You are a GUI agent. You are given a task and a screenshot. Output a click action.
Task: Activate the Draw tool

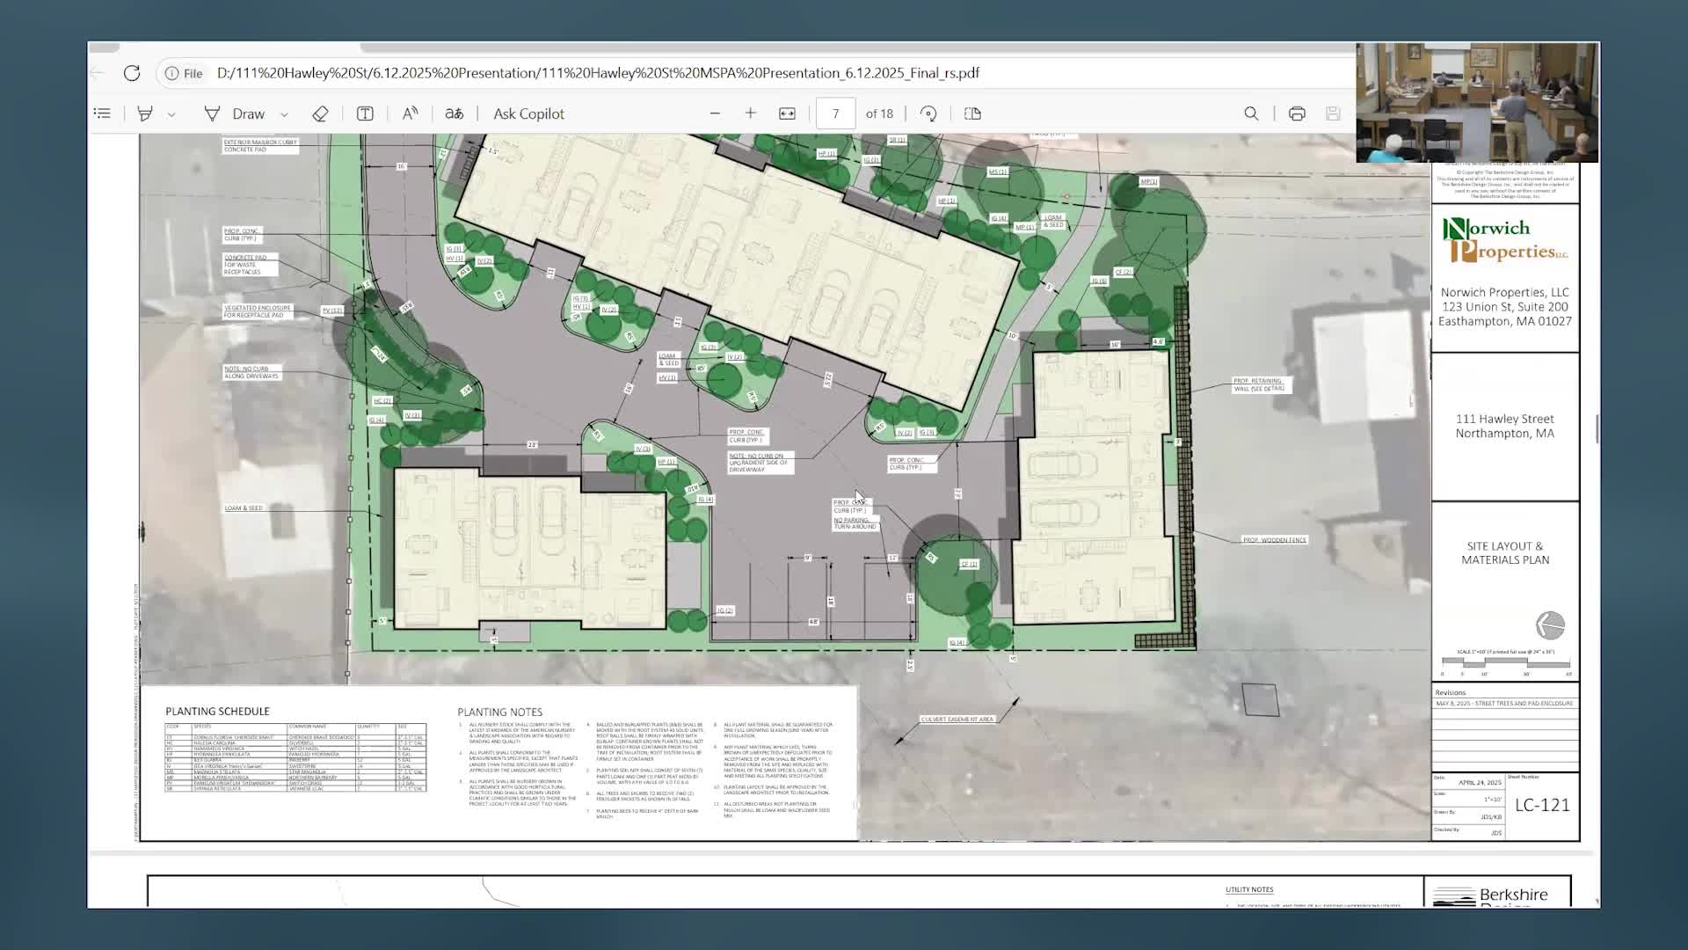tap(234, 113)
